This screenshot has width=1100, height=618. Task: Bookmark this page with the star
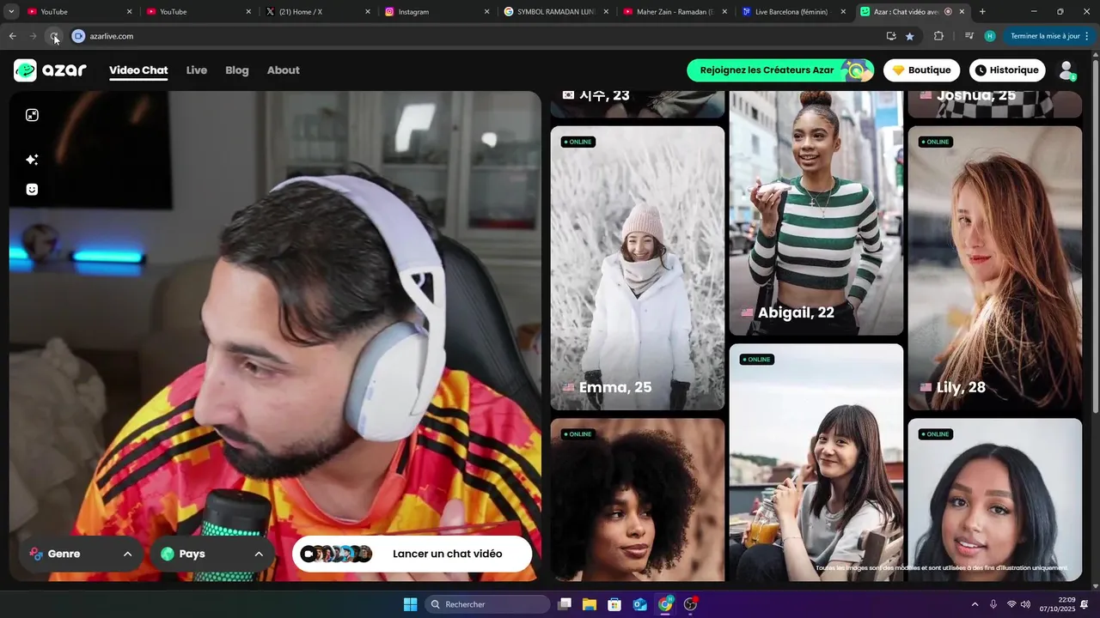click(910, 36)
